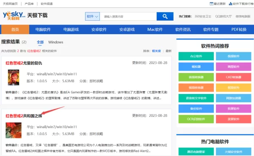This screenshot has width=254, height=156.
Task: Click the 红色警戒2 keyword in result summary
Action: (x=34, y=51)
